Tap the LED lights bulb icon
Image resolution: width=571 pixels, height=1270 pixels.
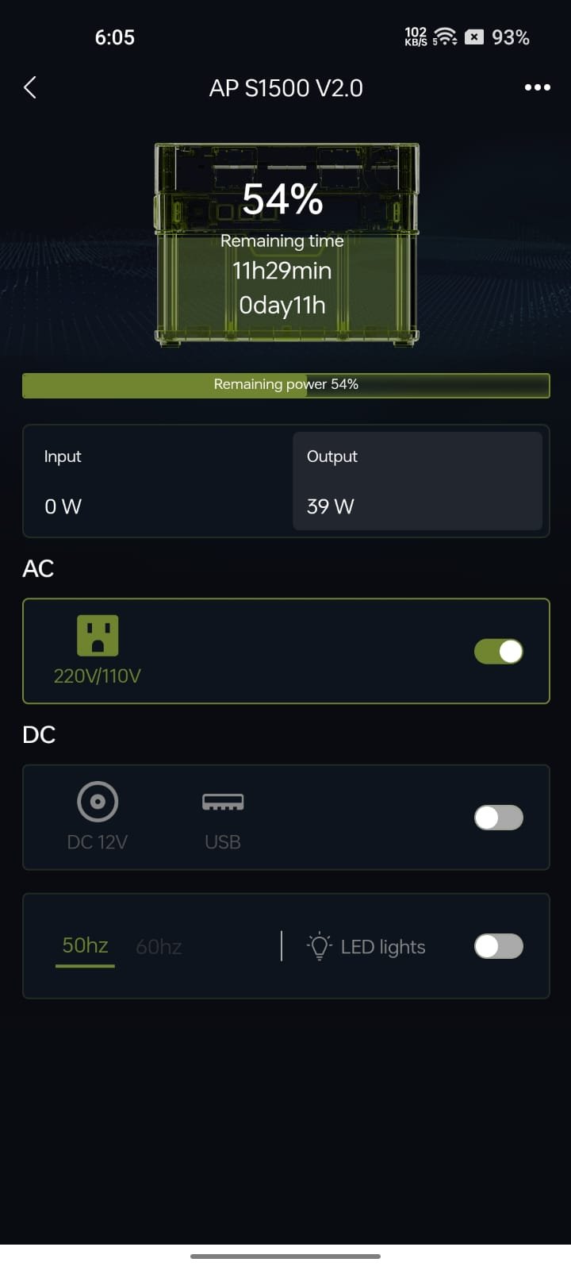319,946
